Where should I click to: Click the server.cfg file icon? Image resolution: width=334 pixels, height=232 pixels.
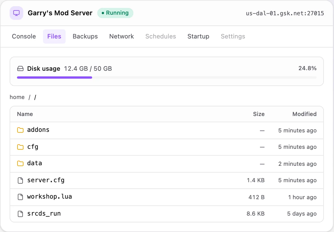point(20,181)
